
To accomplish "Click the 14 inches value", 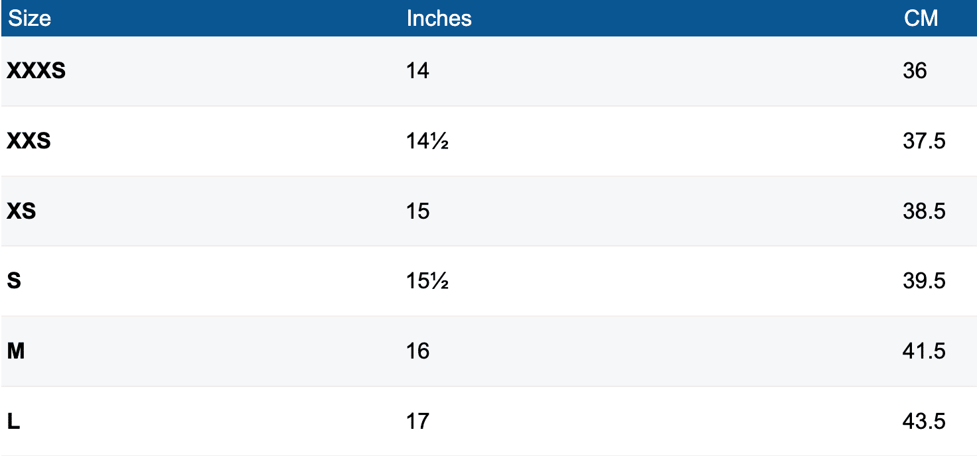I will pyautogui.click(x=417, y=71).
